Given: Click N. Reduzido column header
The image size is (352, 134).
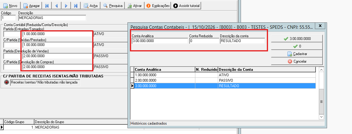Looking at the screenshot, I should coord(207,70).
